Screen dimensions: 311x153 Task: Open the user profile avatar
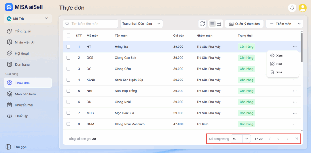point(302,8)
